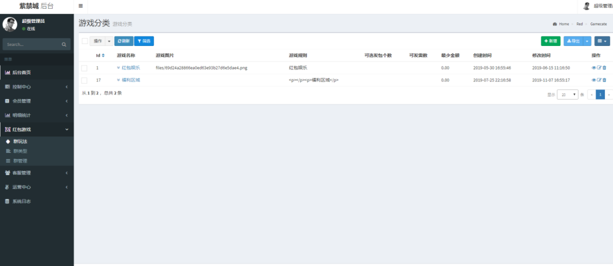Expand the 运营中心 sidebar menu
Screen dimensions: 613x266
[x=37, y=187]
